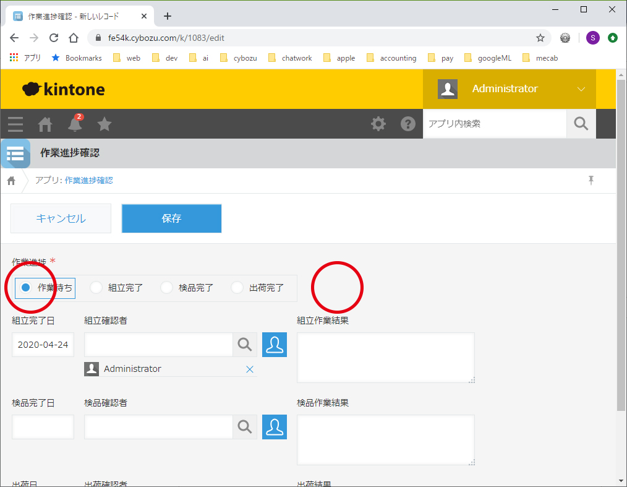The height and width of the screenshot is (487, 627).
Task: Open the 作業進捗確認 breadcrumb link
Action: coord(88,181)
